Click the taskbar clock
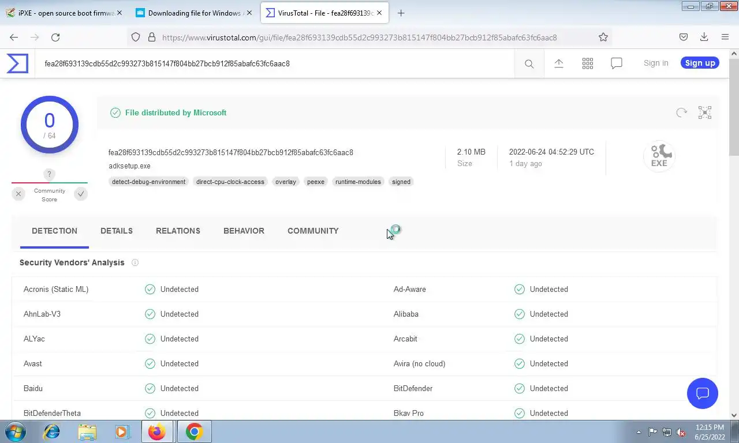The width and height of the screenshot is (739, 443). coord(710,432)
